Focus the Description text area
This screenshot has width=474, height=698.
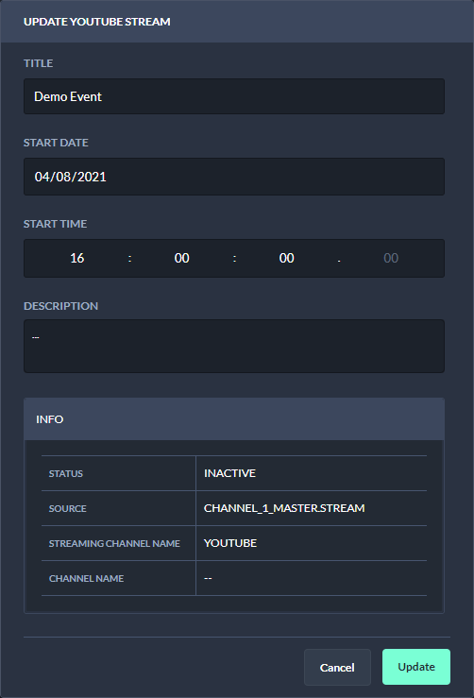click(x=234, y=346)
